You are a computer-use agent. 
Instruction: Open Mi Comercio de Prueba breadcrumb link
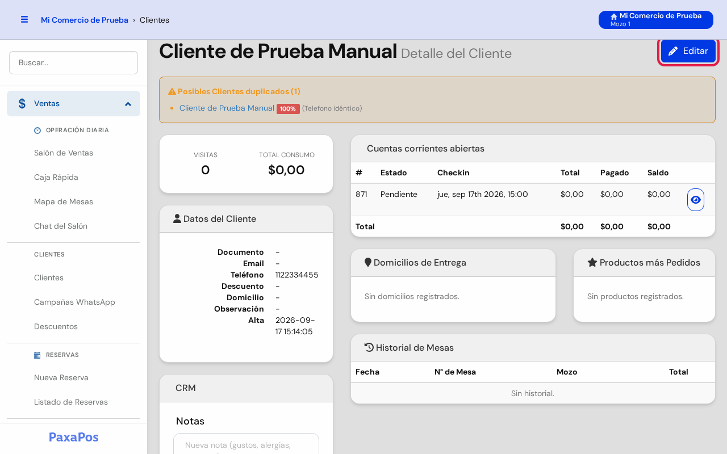click(85, 20)
